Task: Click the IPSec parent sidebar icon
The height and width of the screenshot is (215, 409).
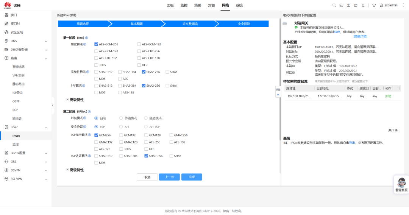Action: [6, 127]
